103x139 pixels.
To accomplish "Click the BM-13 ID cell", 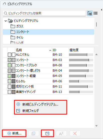I will tap(57, 92).
